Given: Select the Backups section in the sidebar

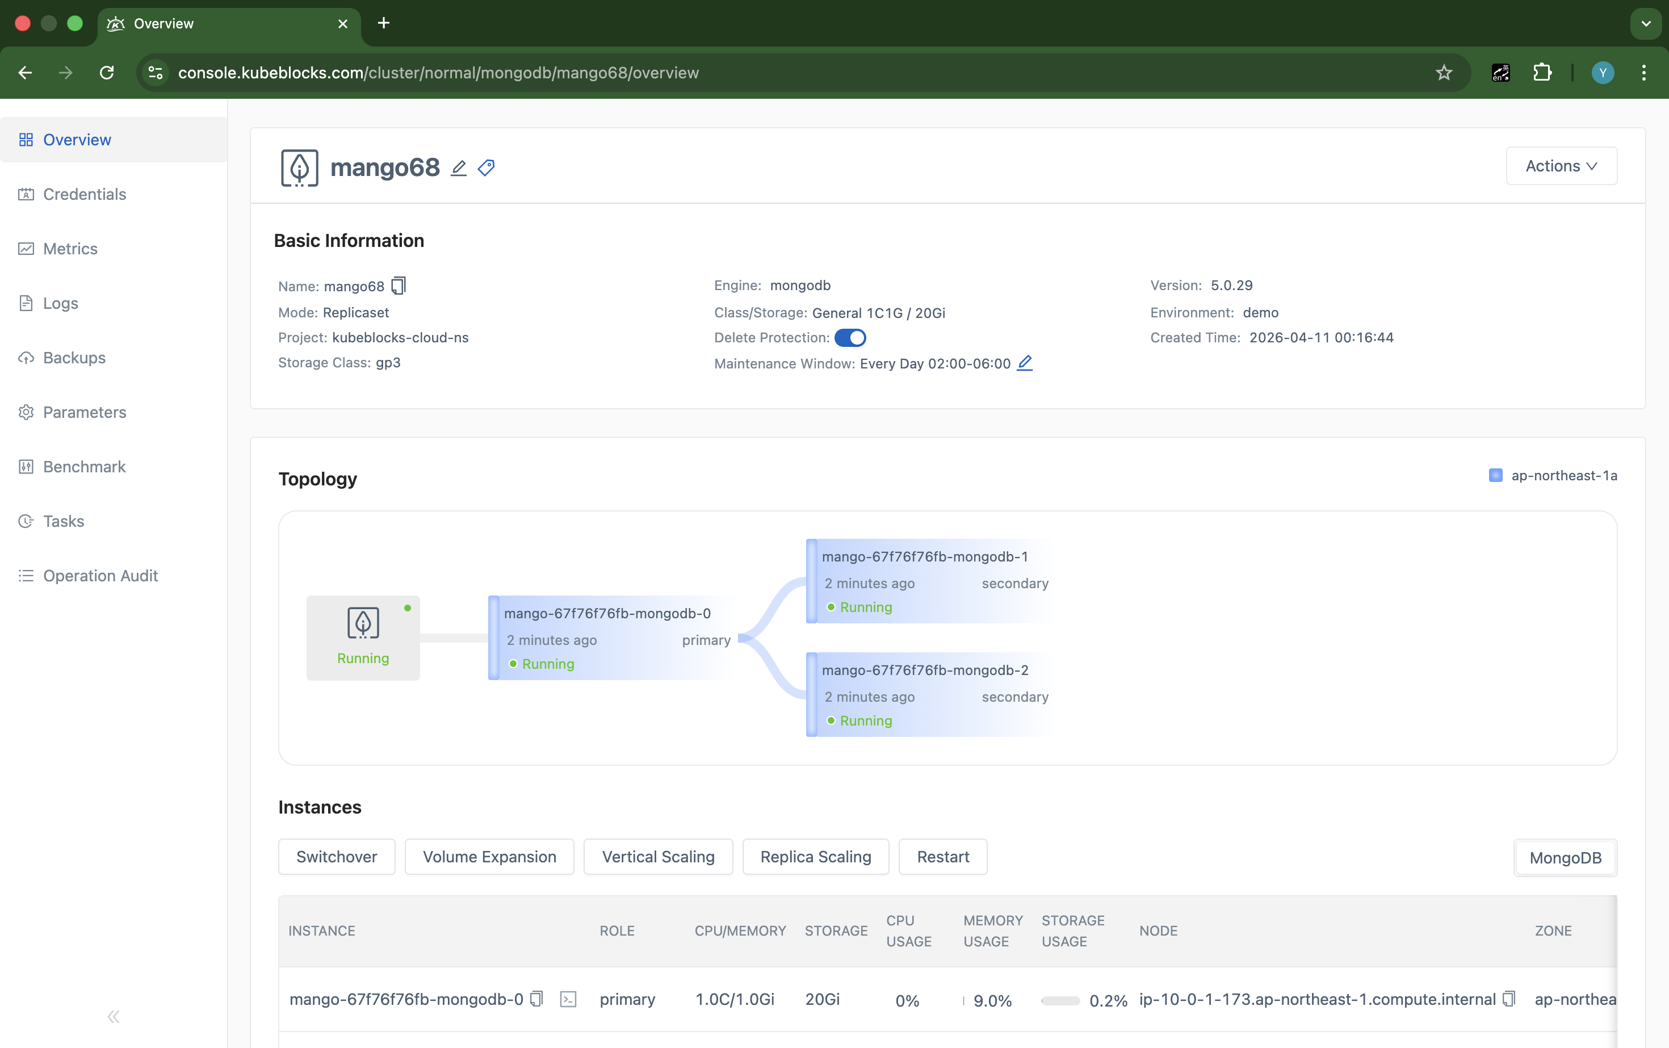Looking at the screenshot, I should (73, 358).
